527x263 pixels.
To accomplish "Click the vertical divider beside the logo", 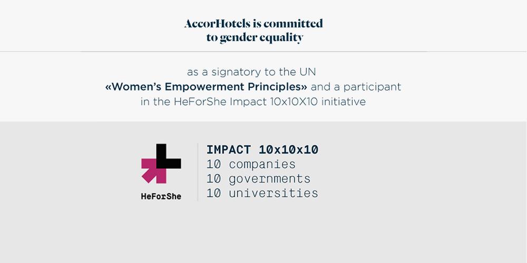I will 198,172.
